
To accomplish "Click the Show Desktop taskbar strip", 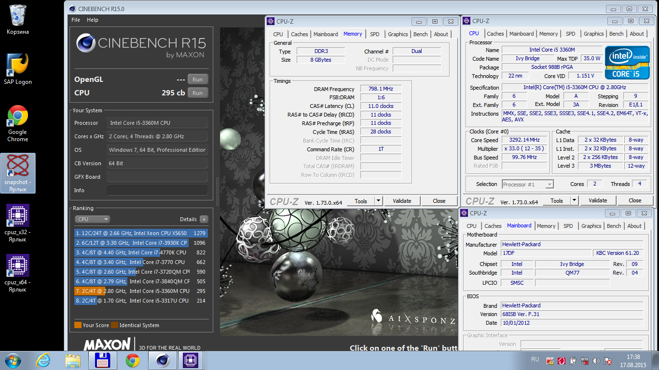I will tap(655, 360).
